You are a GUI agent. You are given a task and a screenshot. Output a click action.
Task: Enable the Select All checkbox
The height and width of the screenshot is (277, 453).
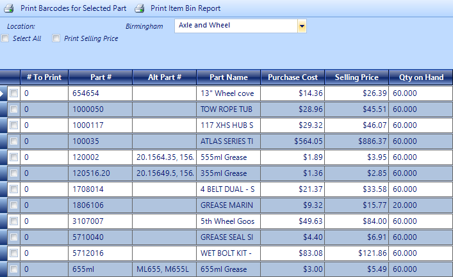click(5, 38)
